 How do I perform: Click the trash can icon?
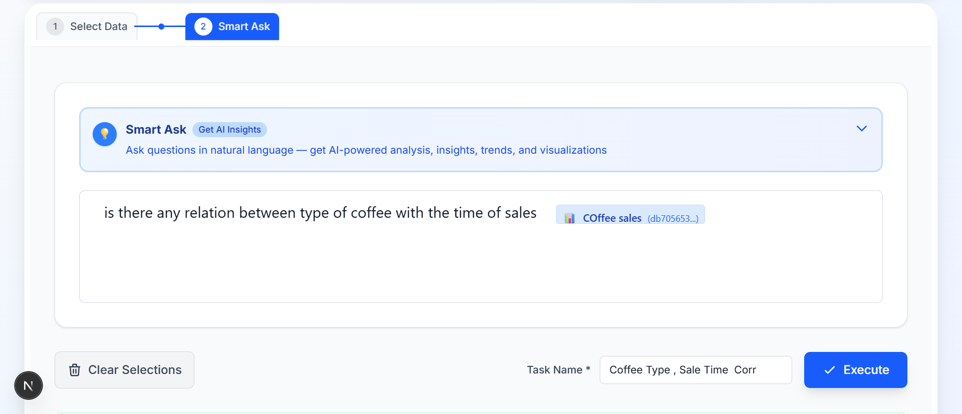click(75, 370)
